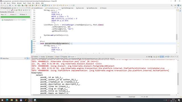Image resolution: width=182 pixels, height=102 pixels.
Task: Click method name queryWithReusedParameters in editor
Action: (57, 43)
